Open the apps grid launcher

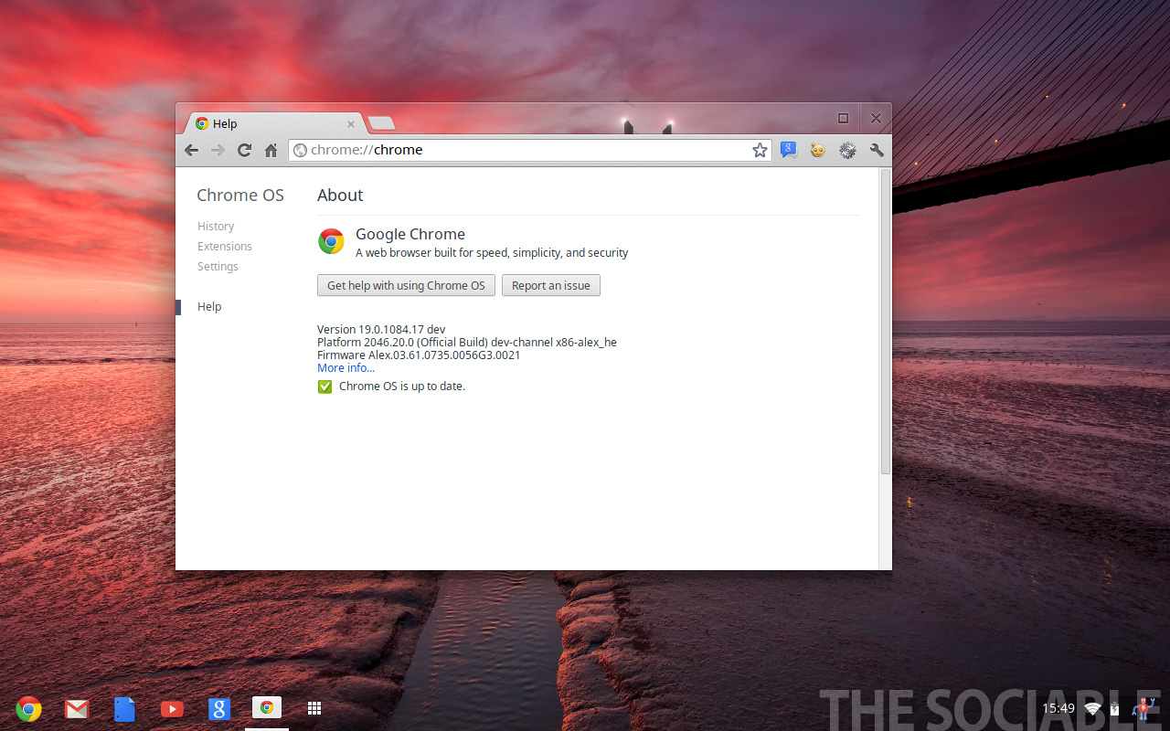[314, 709]
